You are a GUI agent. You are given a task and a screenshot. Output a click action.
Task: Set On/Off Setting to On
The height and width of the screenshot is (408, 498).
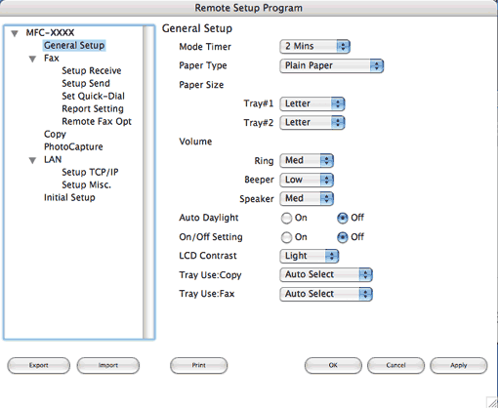[286, 237]
